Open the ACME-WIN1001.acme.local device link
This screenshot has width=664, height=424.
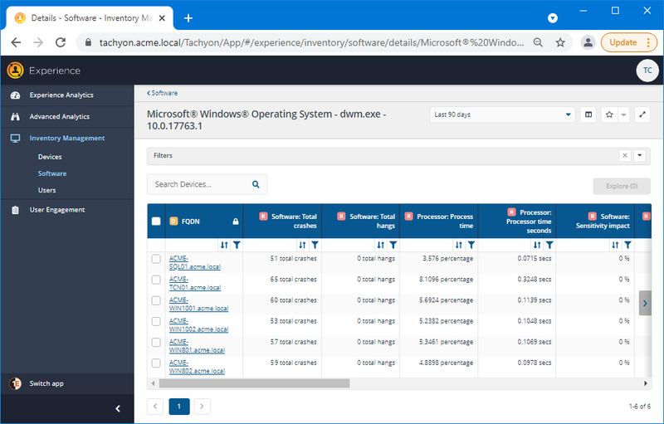point(198,305)
